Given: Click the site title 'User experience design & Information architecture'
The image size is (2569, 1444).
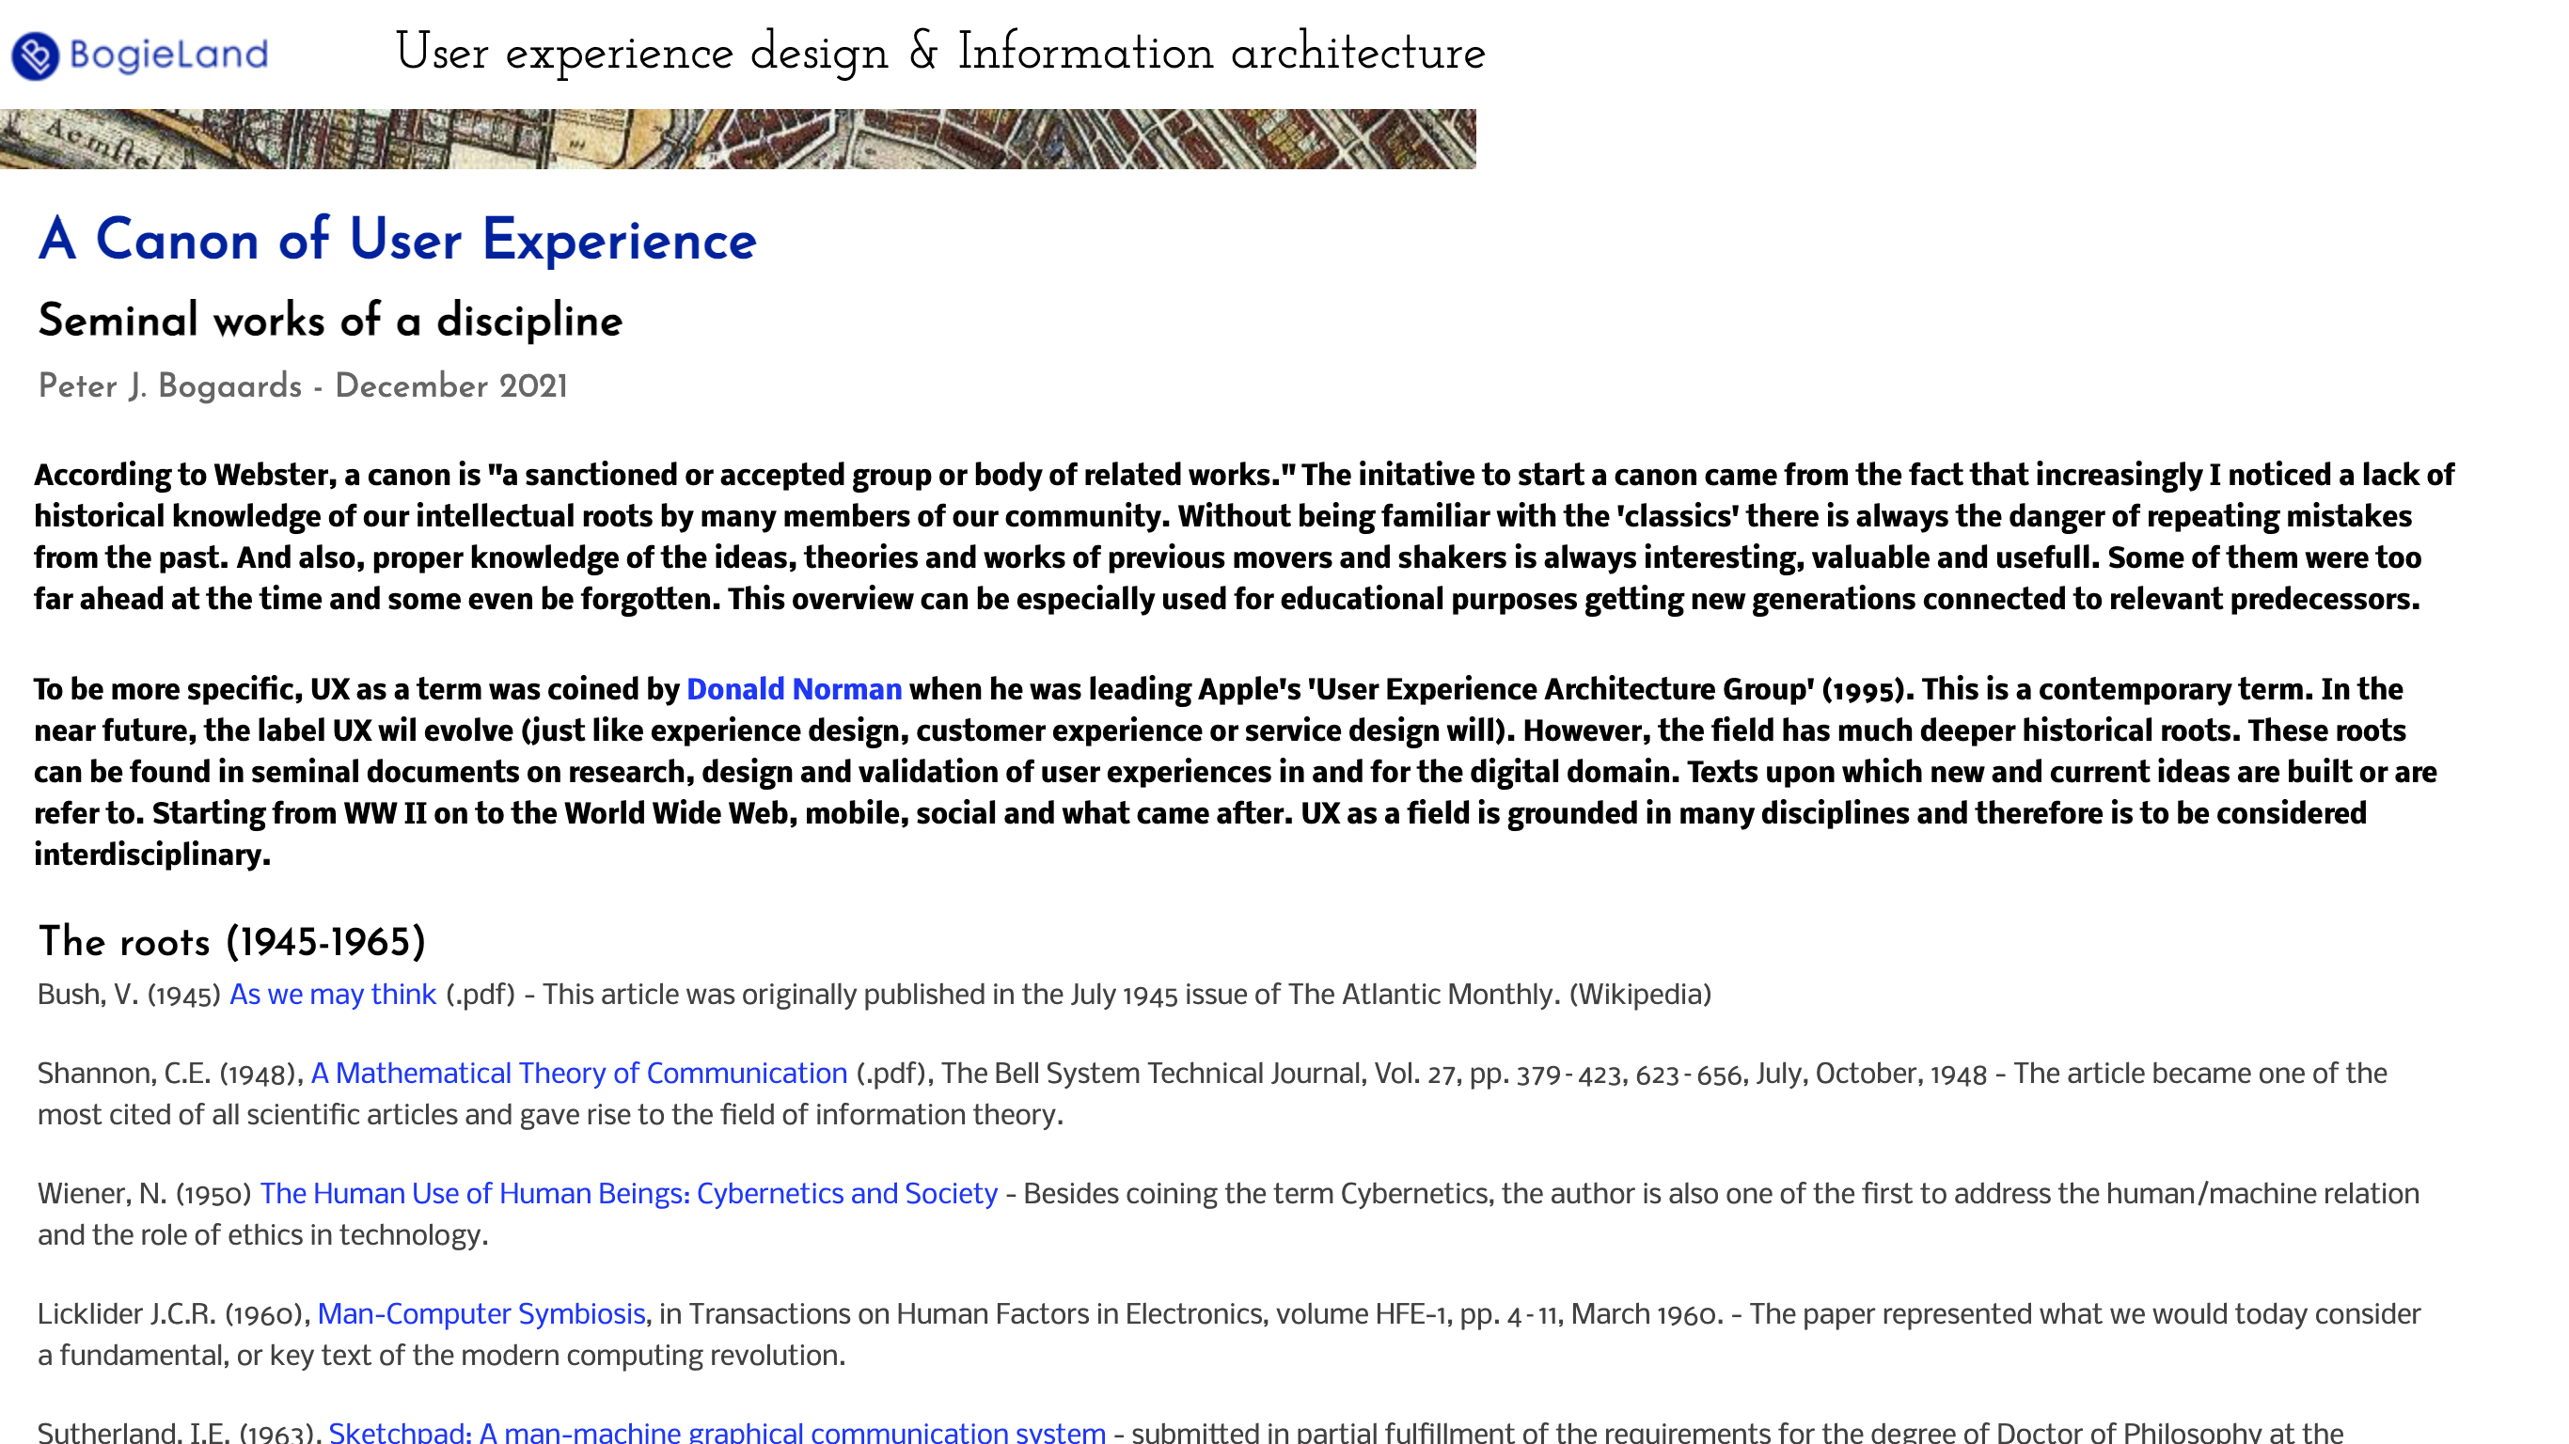Looking at the screenshot, I should coord(939,53).
